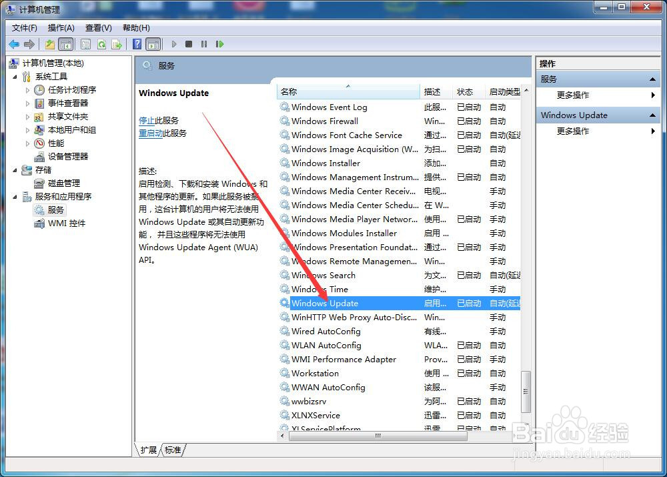This screenshot has width=667, height=477.
Task: Open 更多操作 under the Windows Update actions section
Action: pos(573,131)
